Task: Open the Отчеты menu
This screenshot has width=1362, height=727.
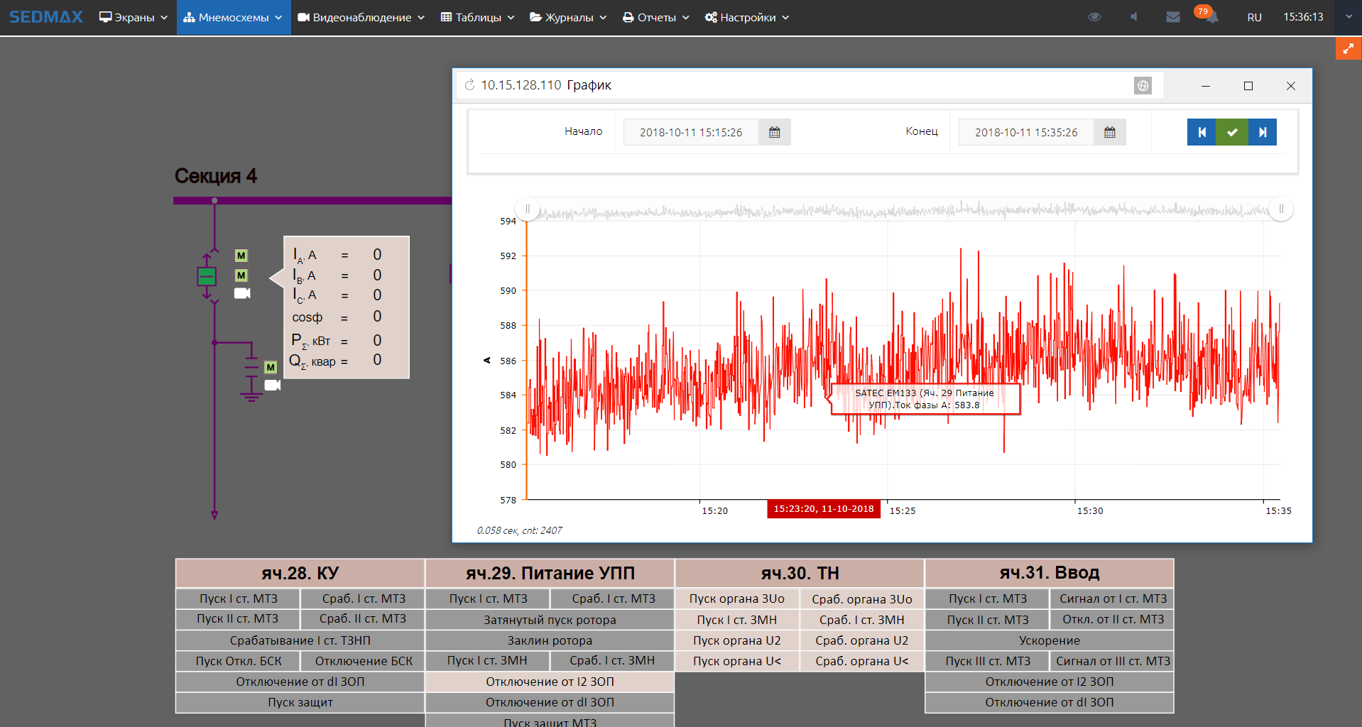Action: (655, 17)
